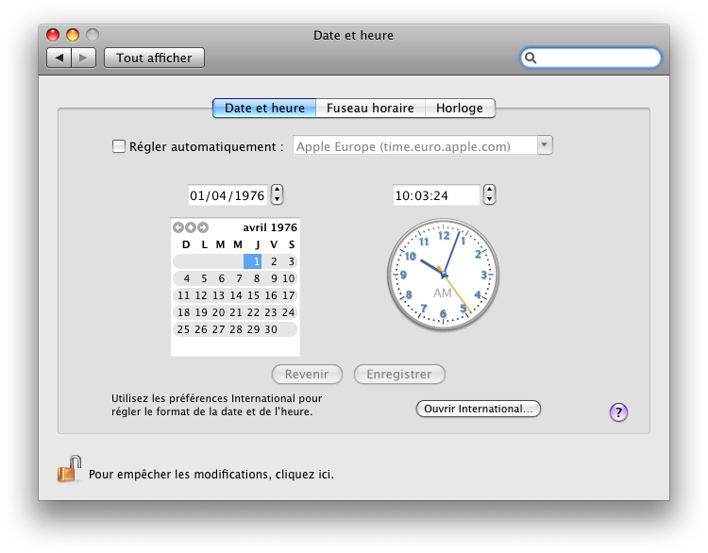The width and height of the screenshot is (708, 553).
Task: Select day 18 in the calendar
Action: pyautogui.click(x=184, y=312)
